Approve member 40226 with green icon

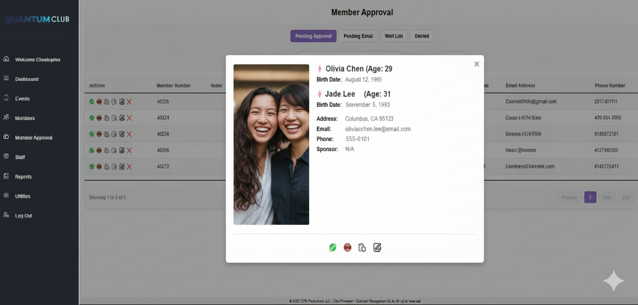coord(91,101)
